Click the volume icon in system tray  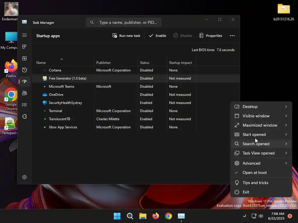click(x=261, y=216)
